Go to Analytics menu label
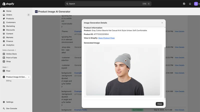This screenshot has width=200, height=112. (x=10, y=45)
